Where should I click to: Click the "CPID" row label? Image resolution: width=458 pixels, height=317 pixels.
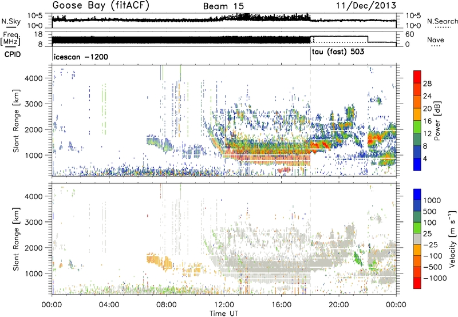(13, 54)
